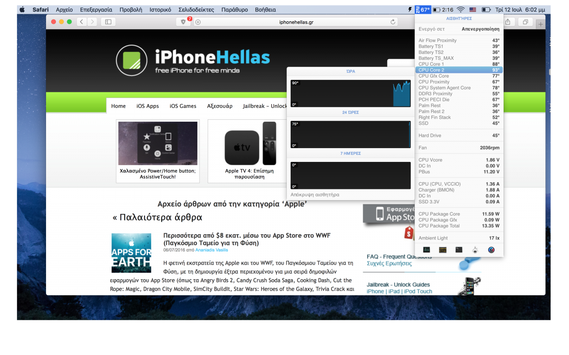Viewport: 569px width, 355px height.
Task: Click the 7 ΗΜΕΡΕΣ temperature graph
Action: tap(350, 176)
